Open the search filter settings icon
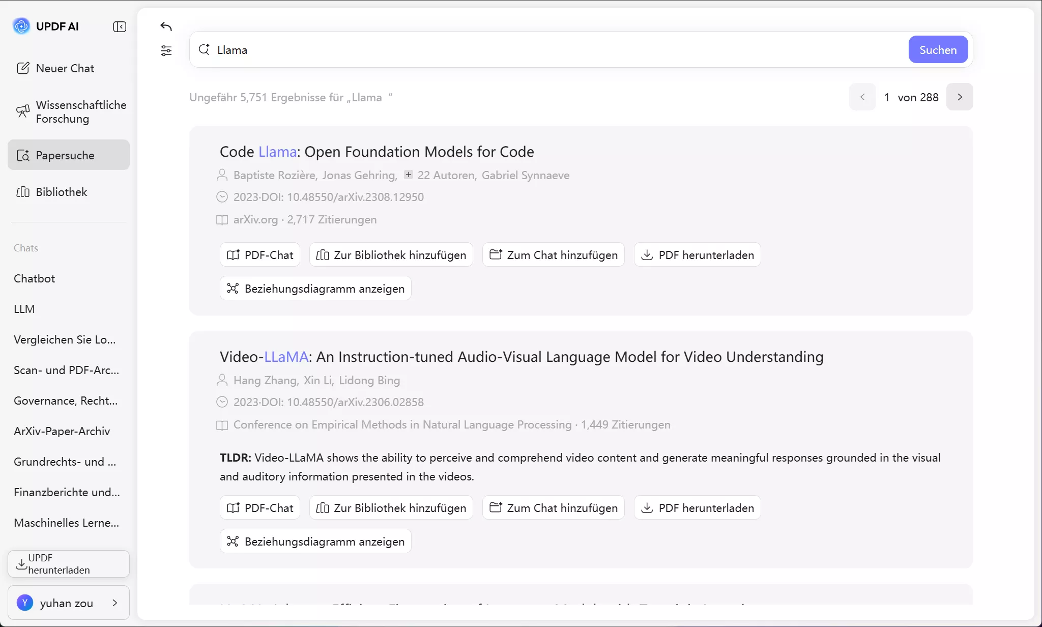 [166, 50]
